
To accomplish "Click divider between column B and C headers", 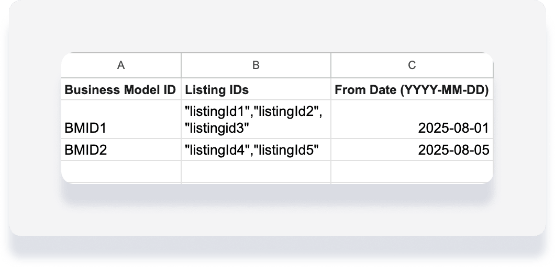I will pyautogui.click(x=331, y=65).
